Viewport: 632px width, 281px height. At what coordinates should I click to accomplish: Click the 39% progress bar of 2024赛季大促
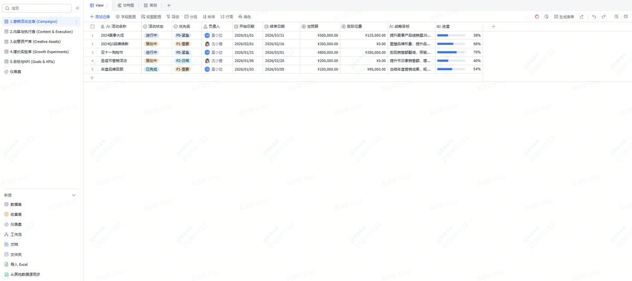tap(451, 35)
